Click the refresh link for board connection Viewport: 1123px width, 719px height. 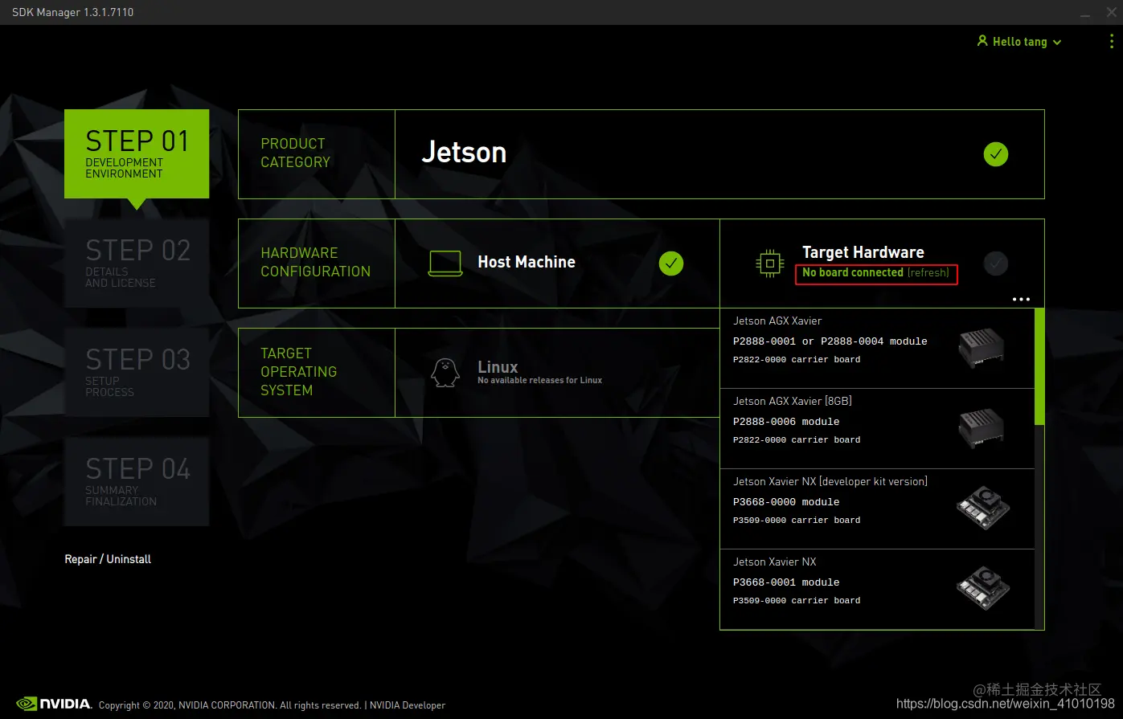pos(928,273)
